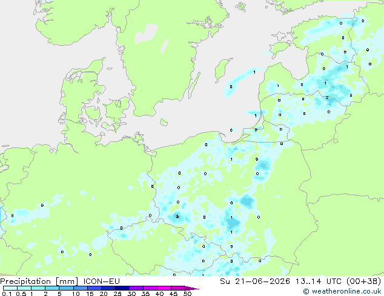The image size is (384, 296).
Task: Click the '(00+38)' forecast offset text
Action: [x=364, y=282]
